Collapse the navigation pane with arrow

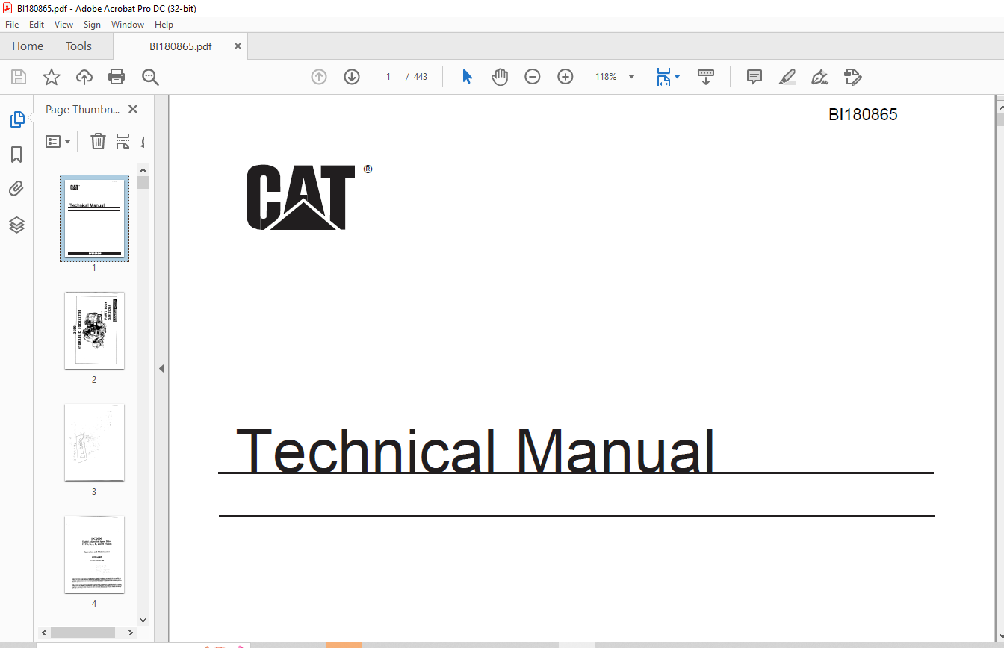[x=161, y=368]
